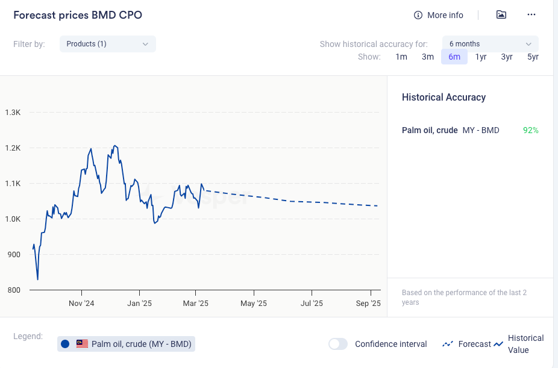Toggle the Confidence interval switch
Viewport: 558px width, 368px height.
pyautogui.click(x=338, y=344)
